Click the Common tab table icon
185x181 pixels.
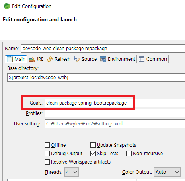tap(142, 59)
